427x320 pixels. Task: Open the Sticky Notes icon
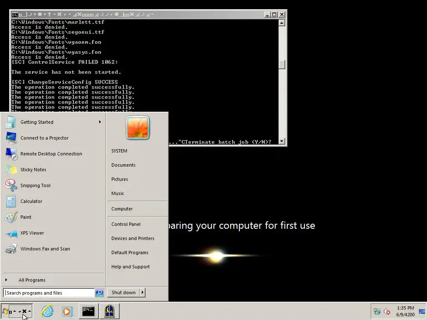[x=11, y=170]
